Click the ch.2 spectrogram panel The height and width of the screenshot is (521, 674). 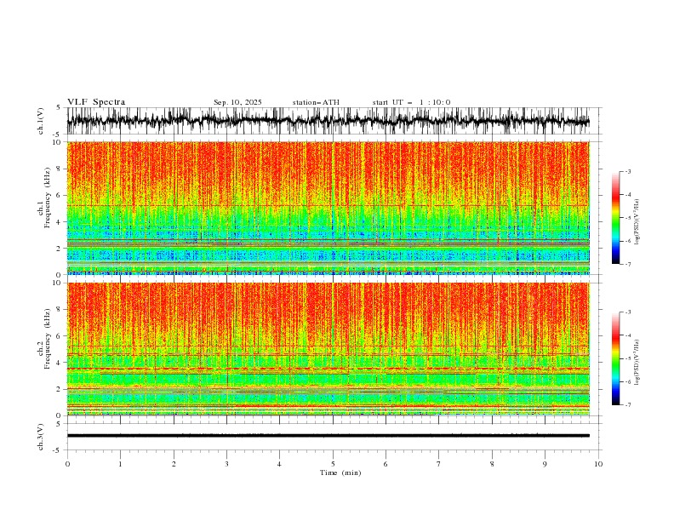[x=328, y=349]
